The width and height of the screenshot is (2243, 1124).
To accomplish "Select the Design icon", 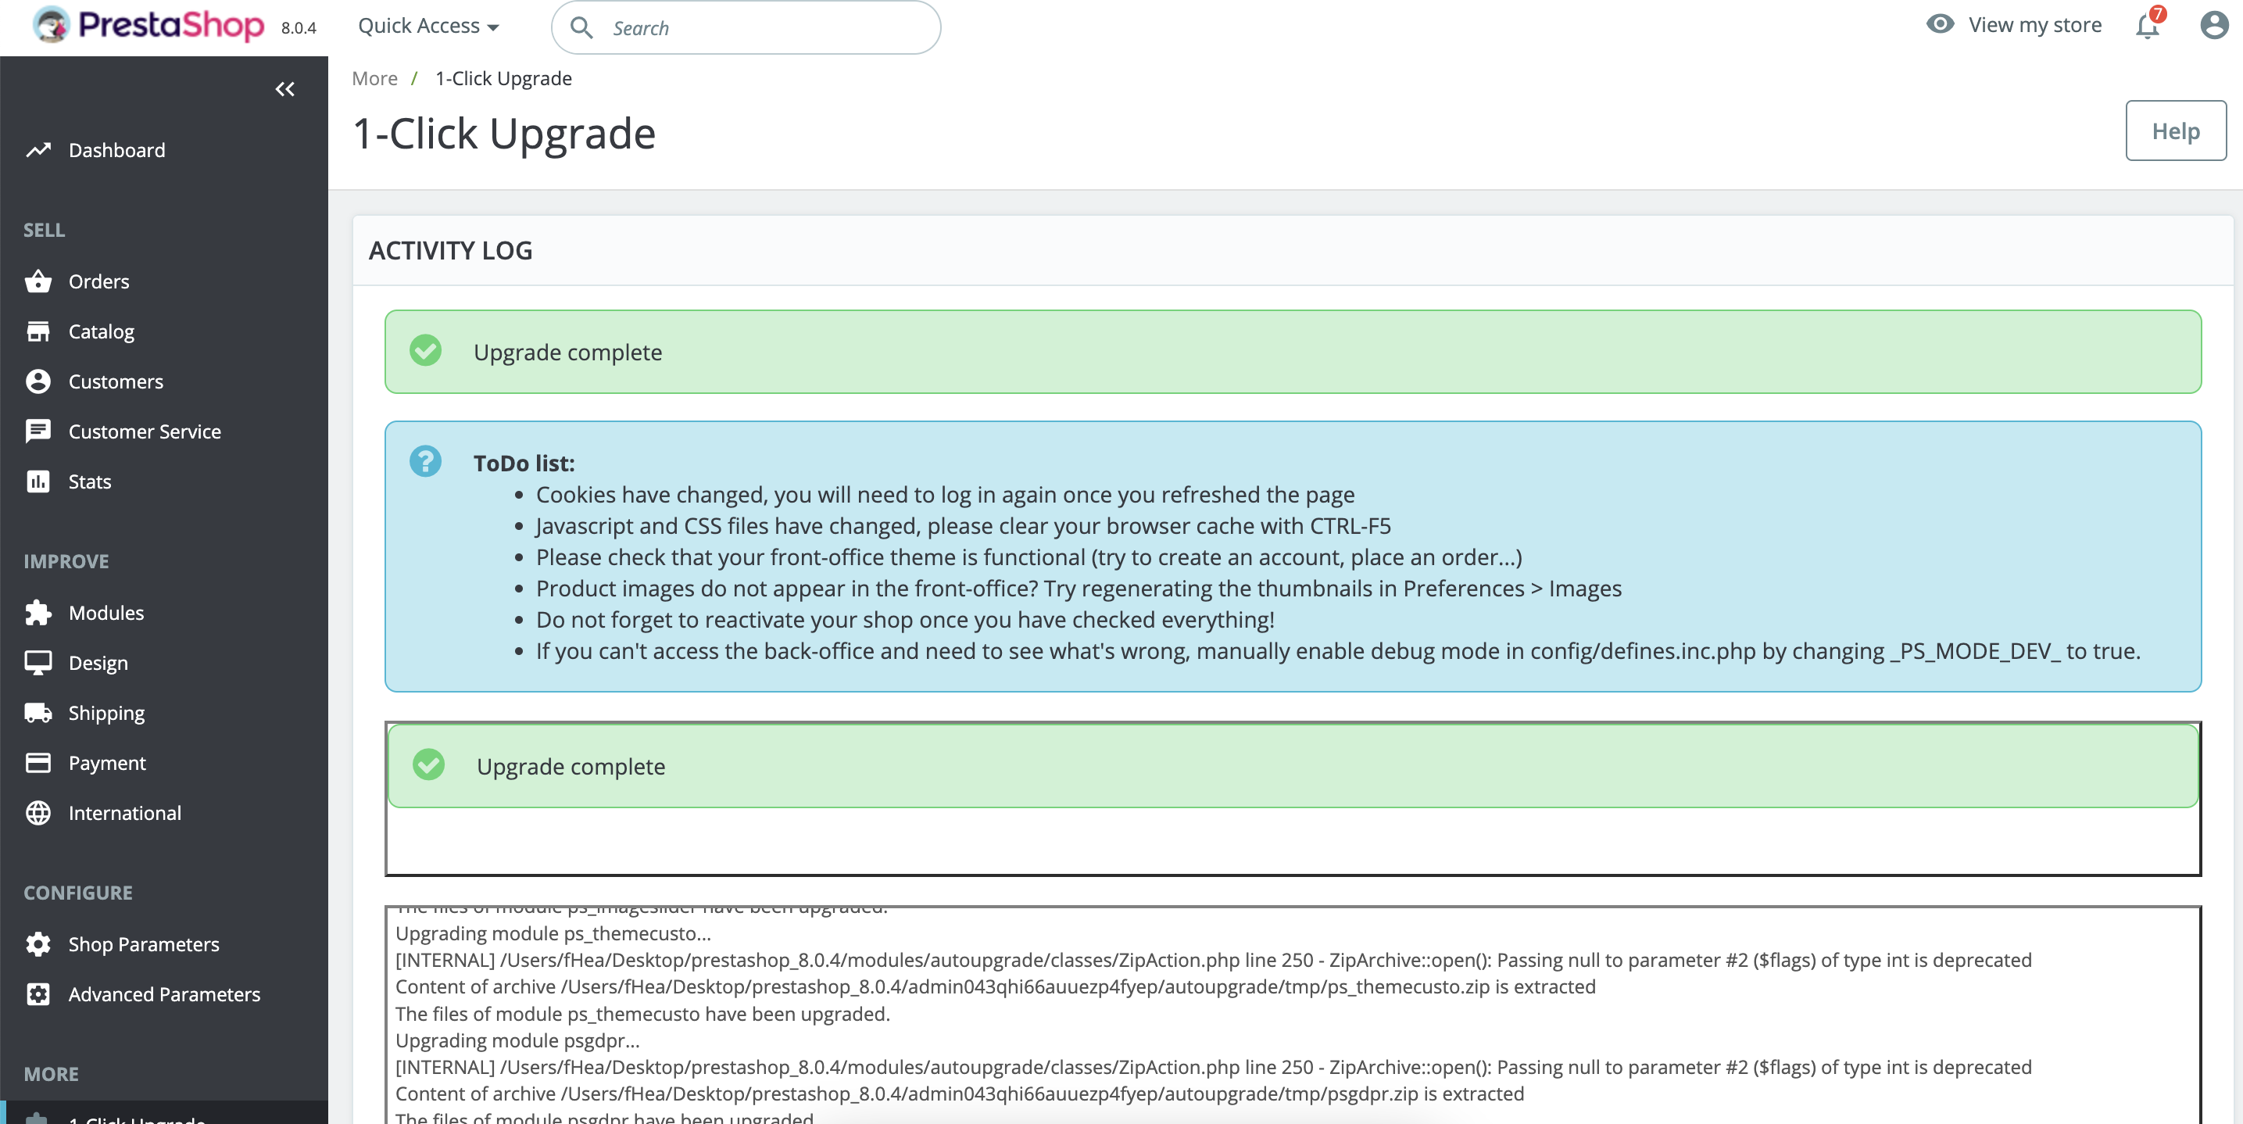I will click(x=38, y=662).
